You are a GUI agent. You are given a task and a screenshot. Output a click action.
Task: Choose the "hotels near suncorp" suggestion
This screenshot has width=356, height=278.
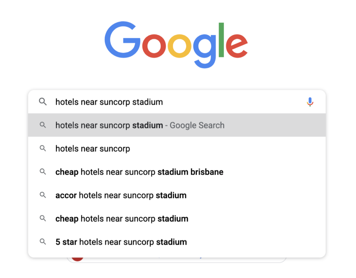(x=93, y=149)
